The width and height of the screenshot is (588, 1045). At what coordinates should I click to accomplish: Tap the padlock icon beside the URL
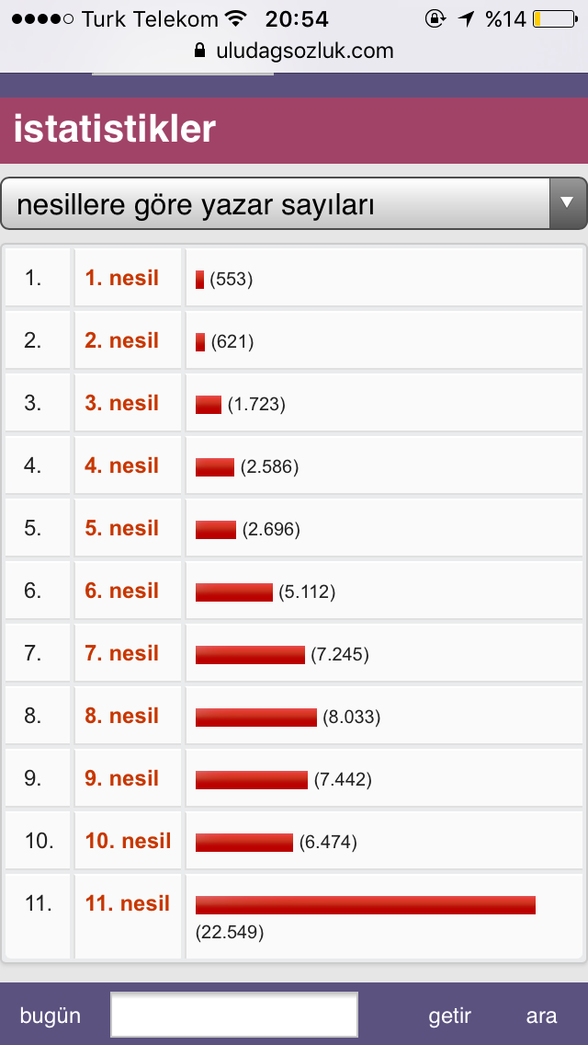[x=199, y=51]
